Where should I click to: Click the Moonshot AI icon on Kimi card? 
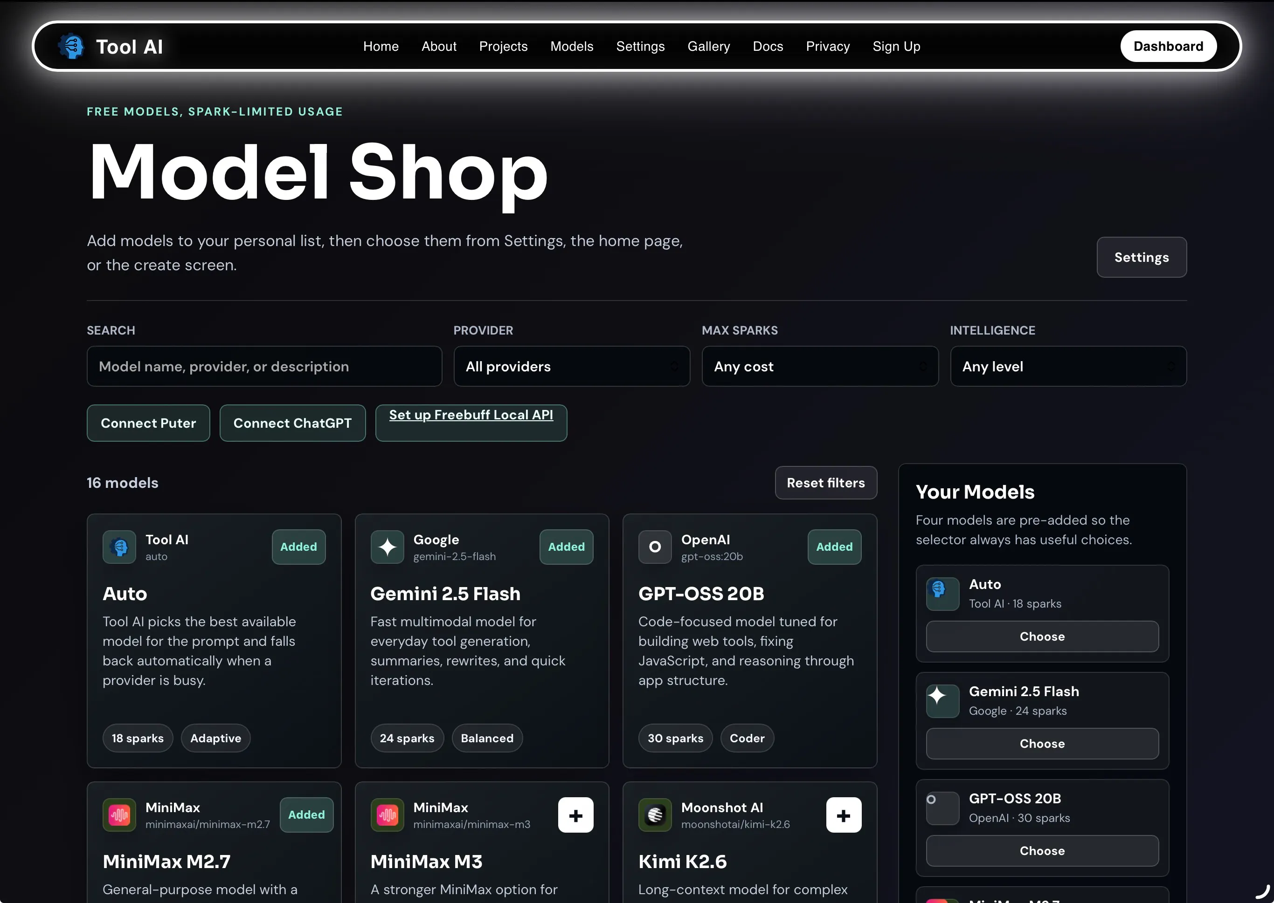click(x=655, y=815)
